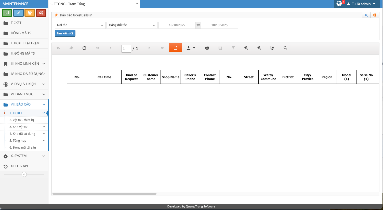The width and height of the screenshot is (383, 210).
Task: Toggle full screen report view icon
Action: [272, 48]
